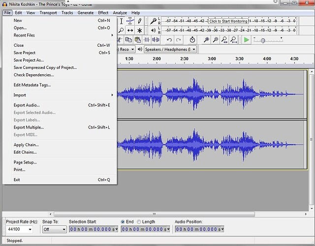The image size is (315, 246).
Task: Expand the Import submenu
Action: pyautogui.click(x=60, y=95)
